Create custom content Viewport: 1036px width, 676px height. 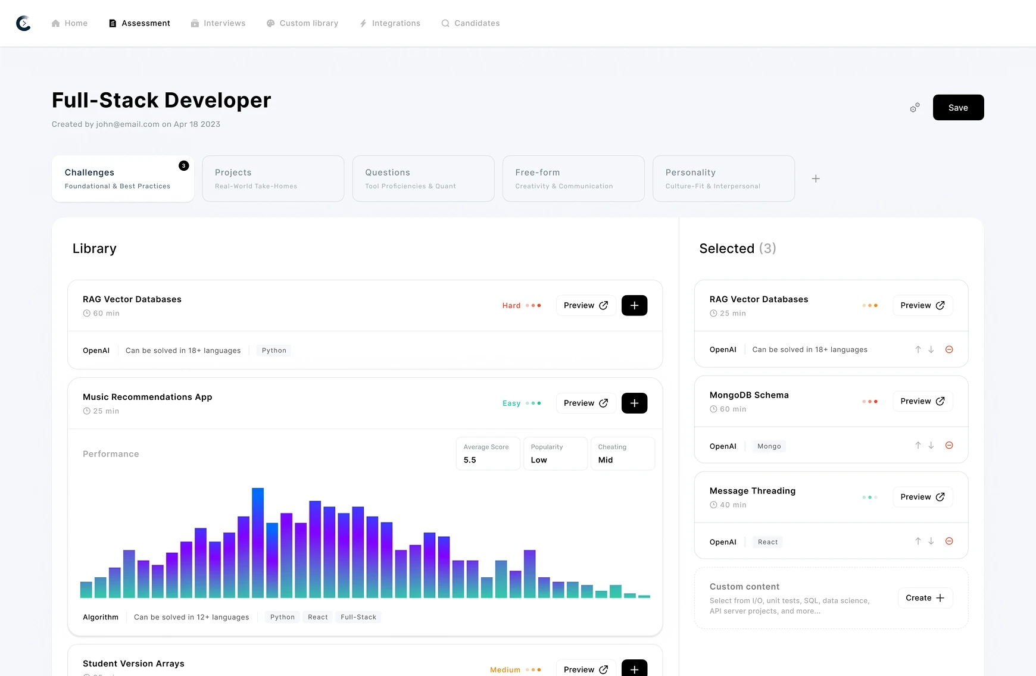click(x=925, y=598)
